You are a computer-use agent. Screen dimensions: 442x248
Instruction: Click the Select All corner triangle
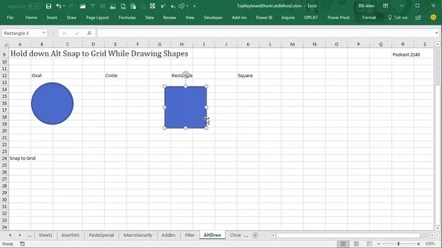pyautogui.click(x=5, y=44)
